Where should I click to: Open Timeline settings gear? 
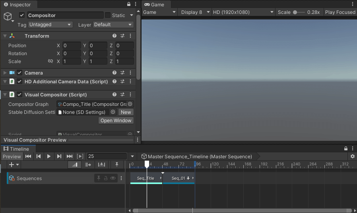click(x=353, y=156)
